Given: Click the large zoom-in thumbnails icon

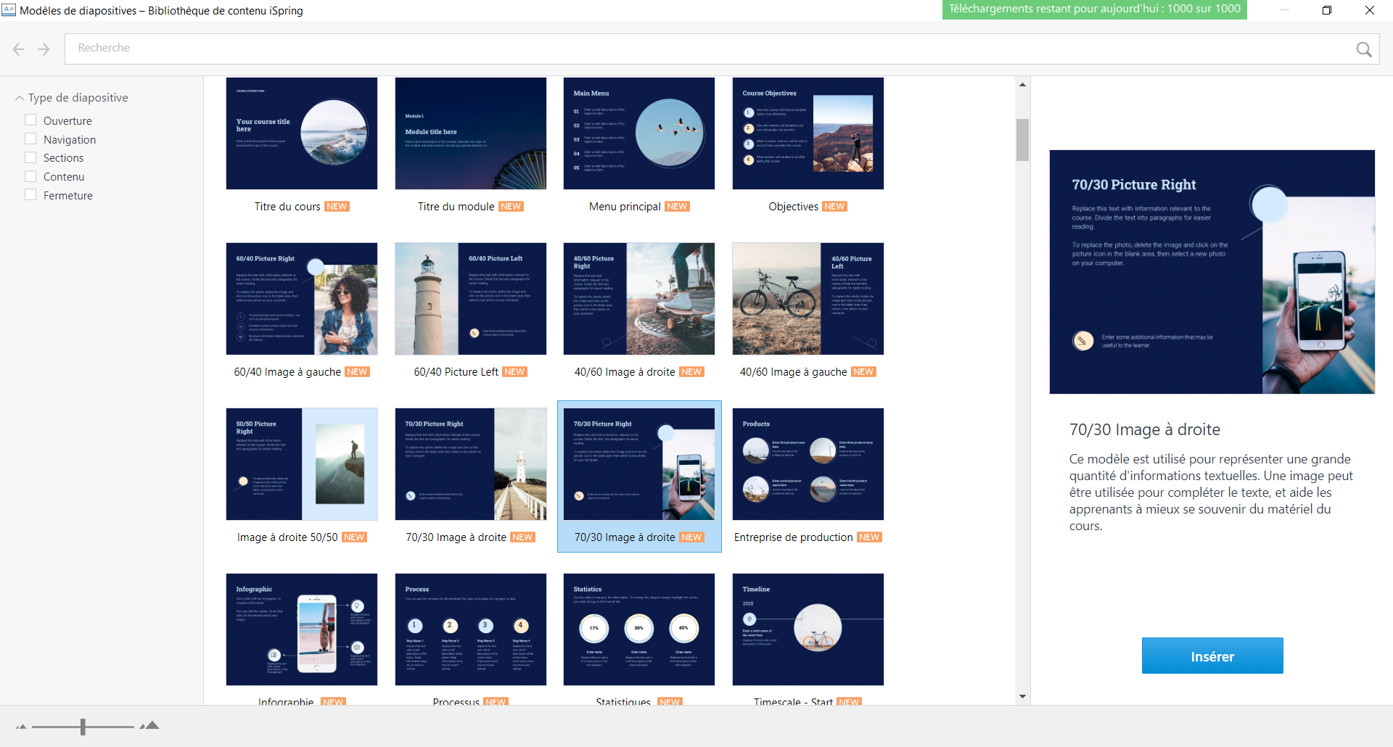Looking at the screenshot, I should (150, 725).
